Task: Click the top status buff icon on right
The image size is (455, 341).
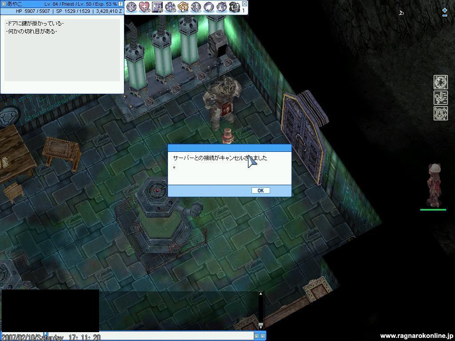Action: [x=440, y=82]
